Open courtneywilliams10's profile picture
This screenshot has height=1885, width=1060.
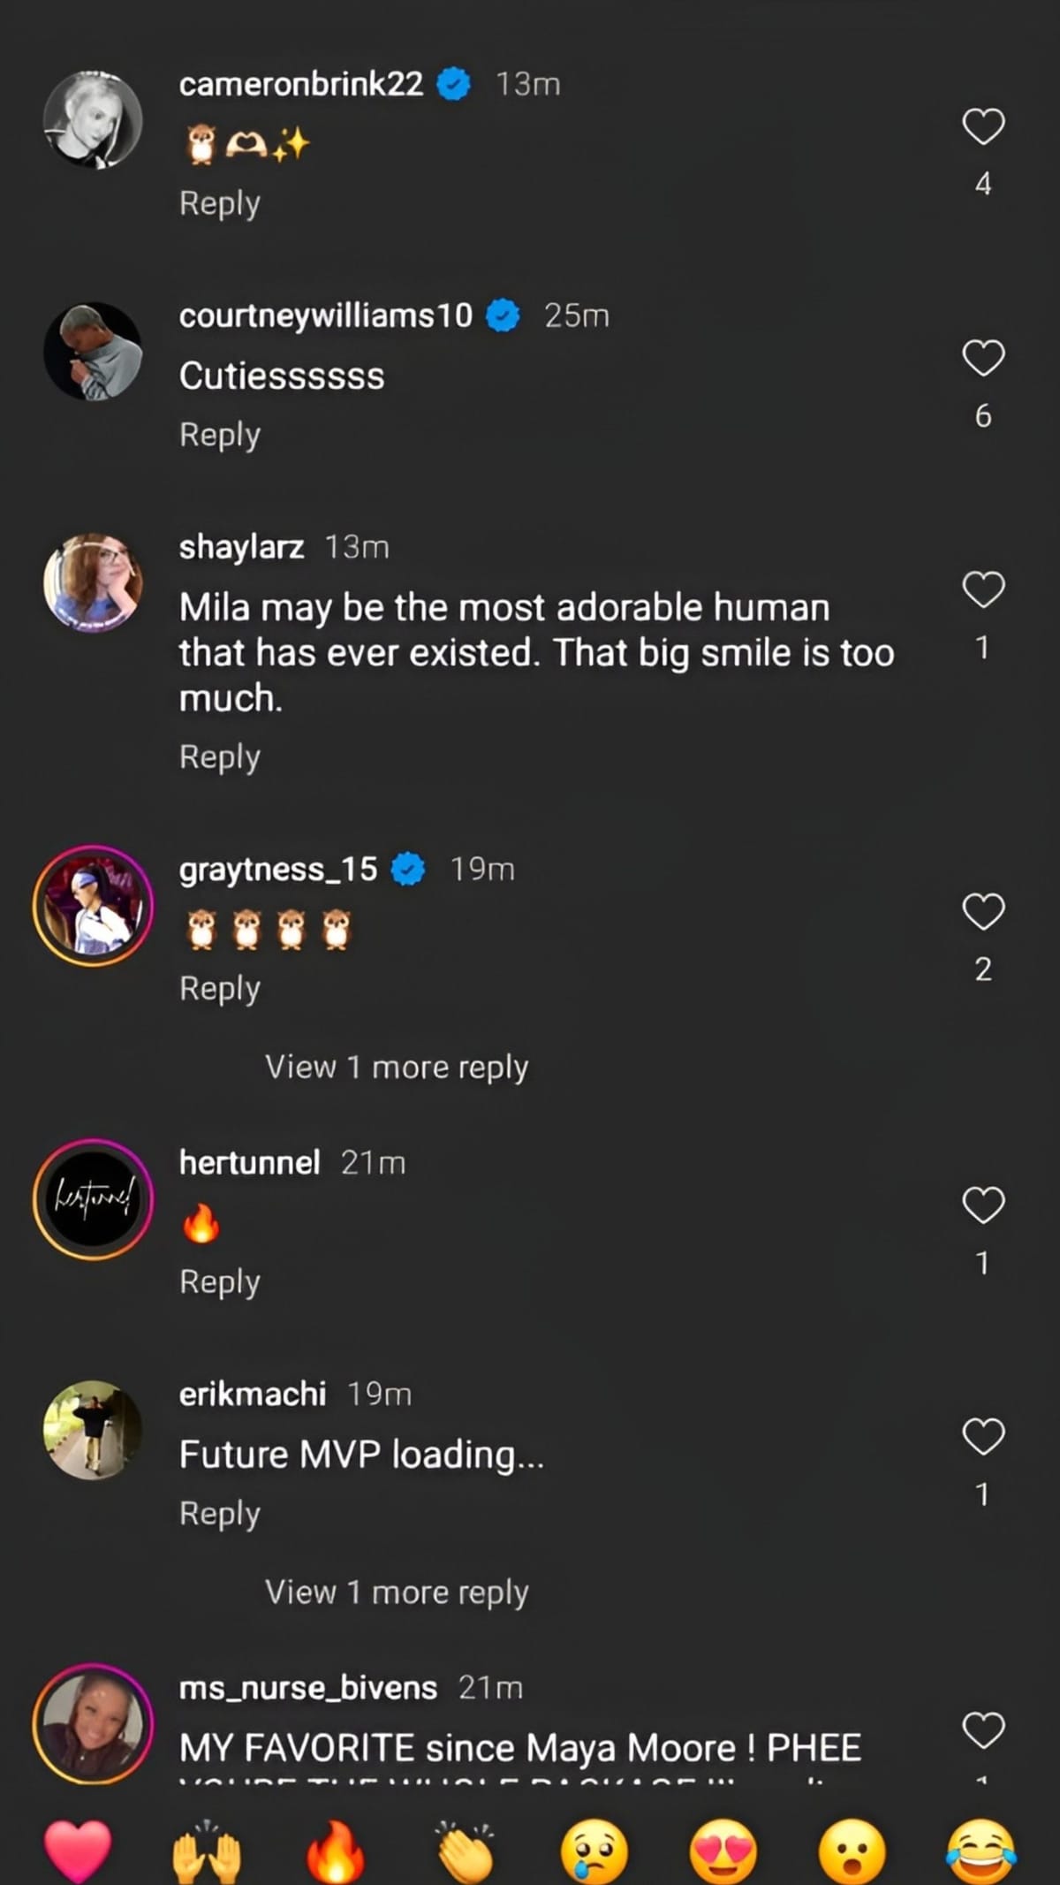click(x=92, y=351)
